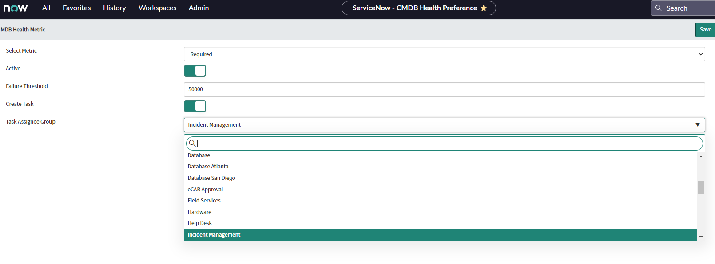Open the Workspaces menu
Screen dimensions: 715x264
(158, 8)
